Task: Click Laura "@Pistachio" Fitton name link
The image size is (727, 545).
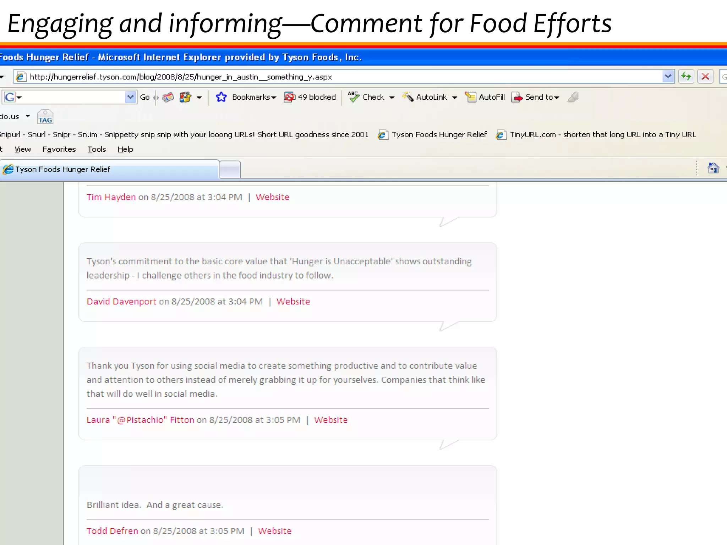Action: (x=140, y=420)
